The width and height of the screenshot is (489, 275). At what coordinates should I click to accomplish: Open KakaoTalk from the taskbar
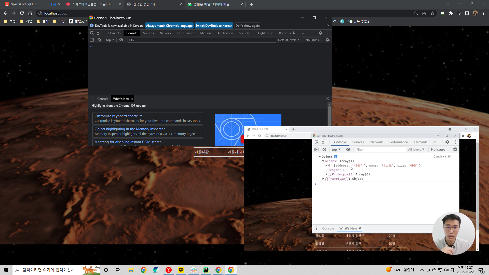point(181,270)
